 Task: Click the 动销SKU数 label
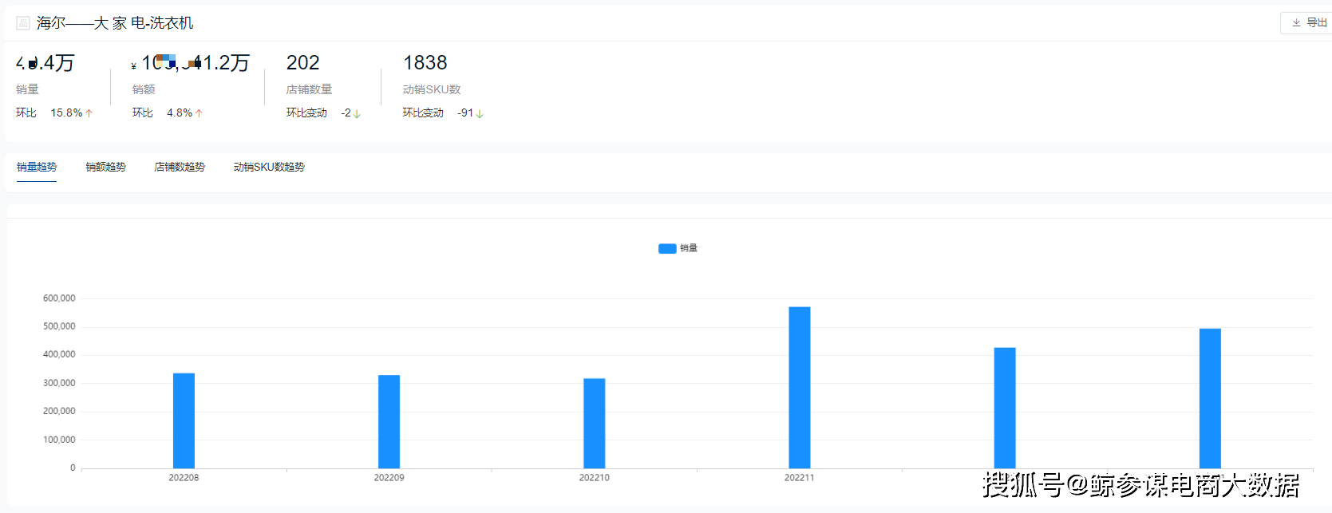tap(432, 89)
